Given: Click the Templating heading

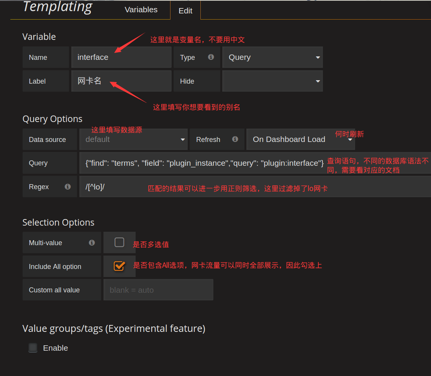Looking at the screenshot, I should coord(57,7).
